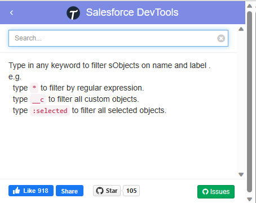The height and width of the screenshot is (203, 256).
Task: Clear the search box with the X icon
Action: click(x=221, y=38)
